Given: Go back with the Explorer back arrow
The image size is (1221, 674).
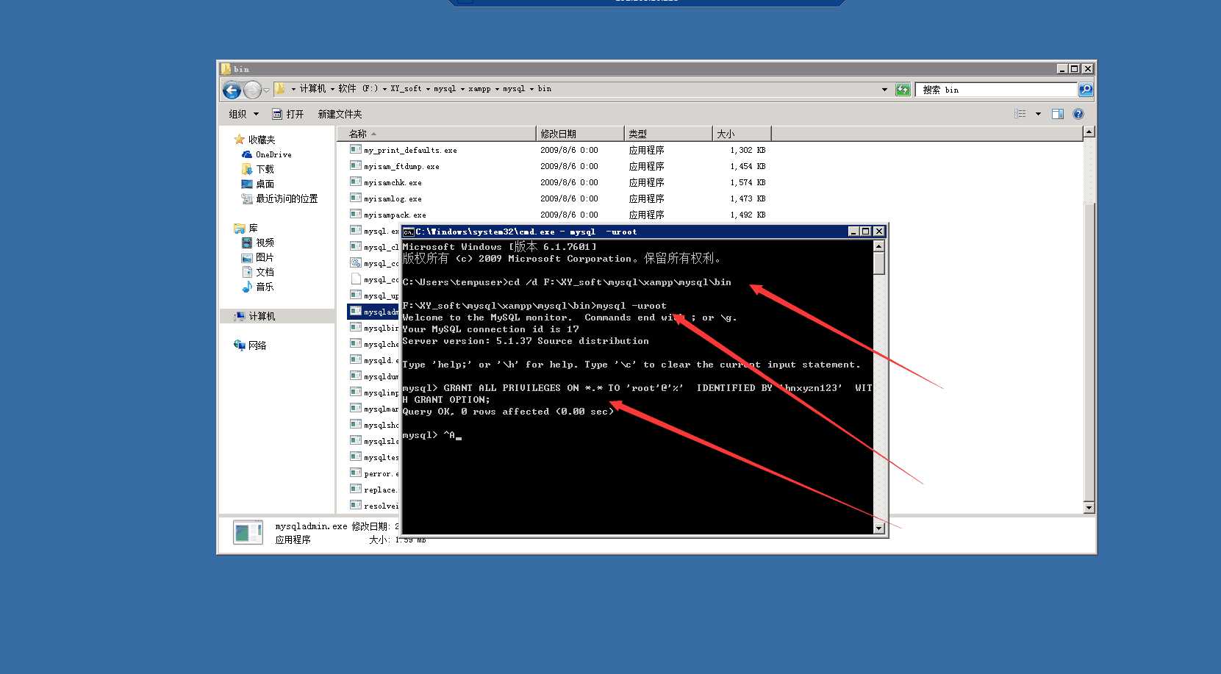Looking at the screenshot, I should pos(232,90).
